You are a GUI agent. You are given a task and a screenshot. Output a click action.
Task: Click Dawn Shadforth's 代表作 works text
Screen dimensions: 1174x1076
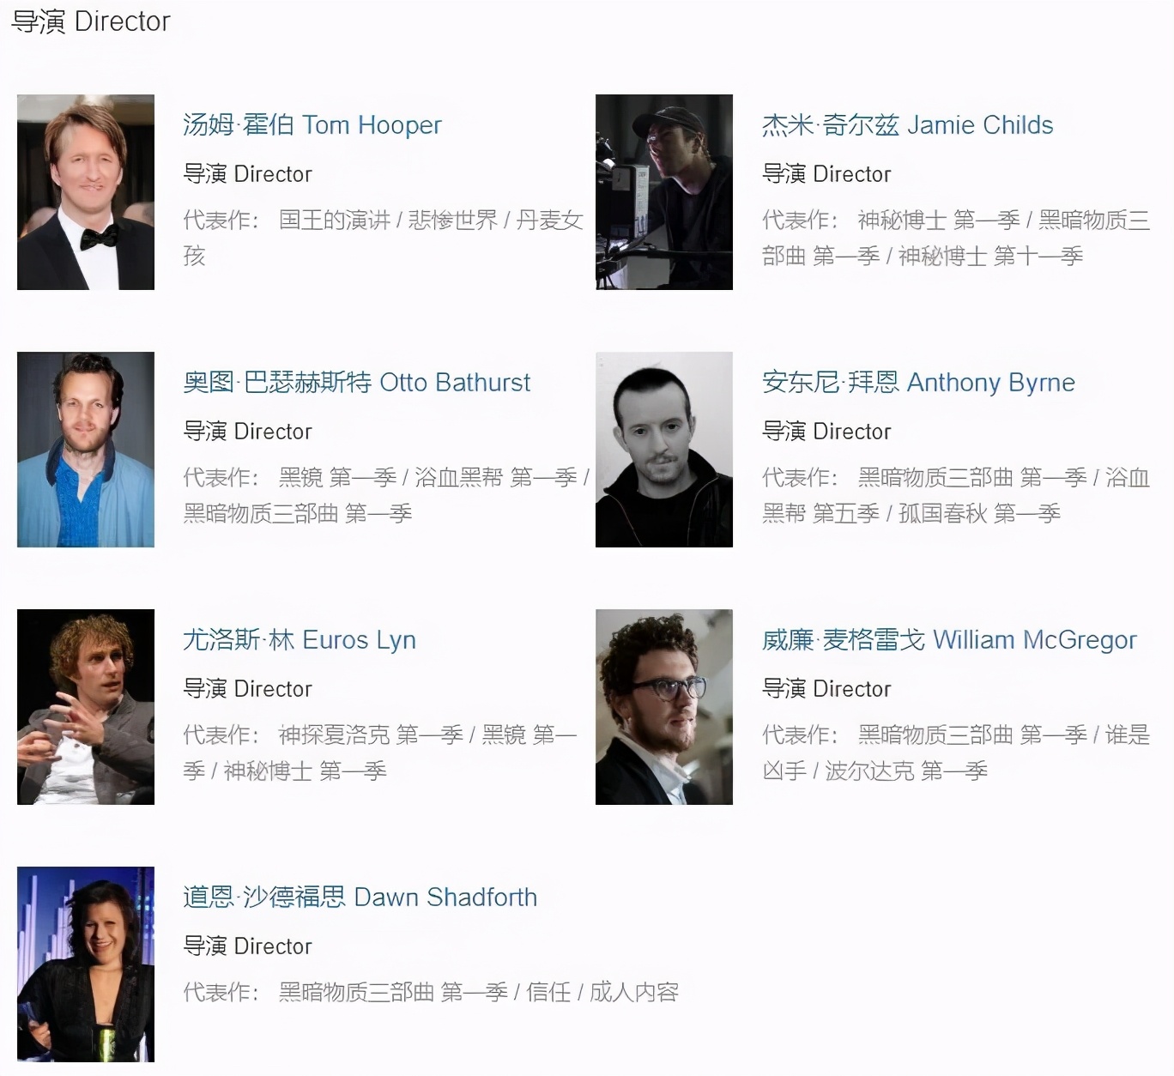click(431, 993)
